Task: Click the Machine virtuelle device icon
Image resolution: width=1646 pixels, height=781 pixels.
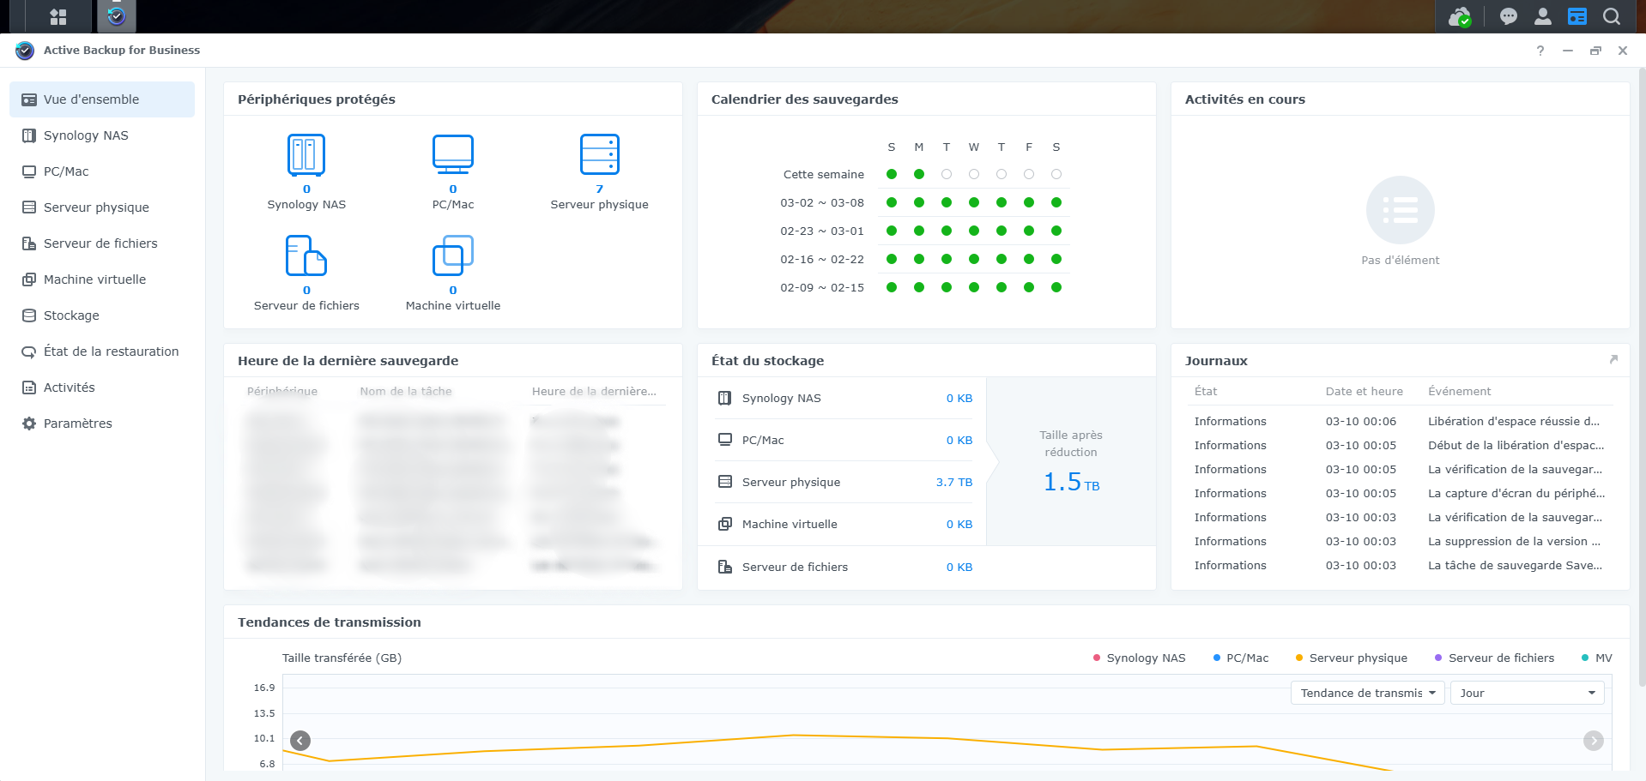Action: pos(452,255)
